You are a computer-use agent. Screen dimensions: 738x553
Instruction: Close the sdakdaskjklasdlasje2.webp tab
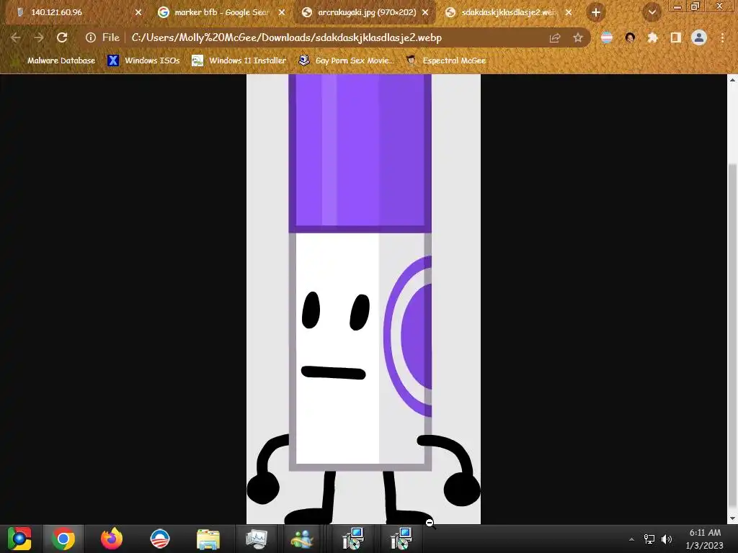coord(569,12)
